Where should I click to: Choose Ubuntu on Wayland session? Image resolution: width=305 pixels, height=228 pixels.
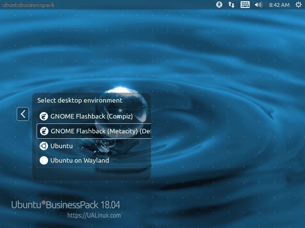[x=94, y=160]
